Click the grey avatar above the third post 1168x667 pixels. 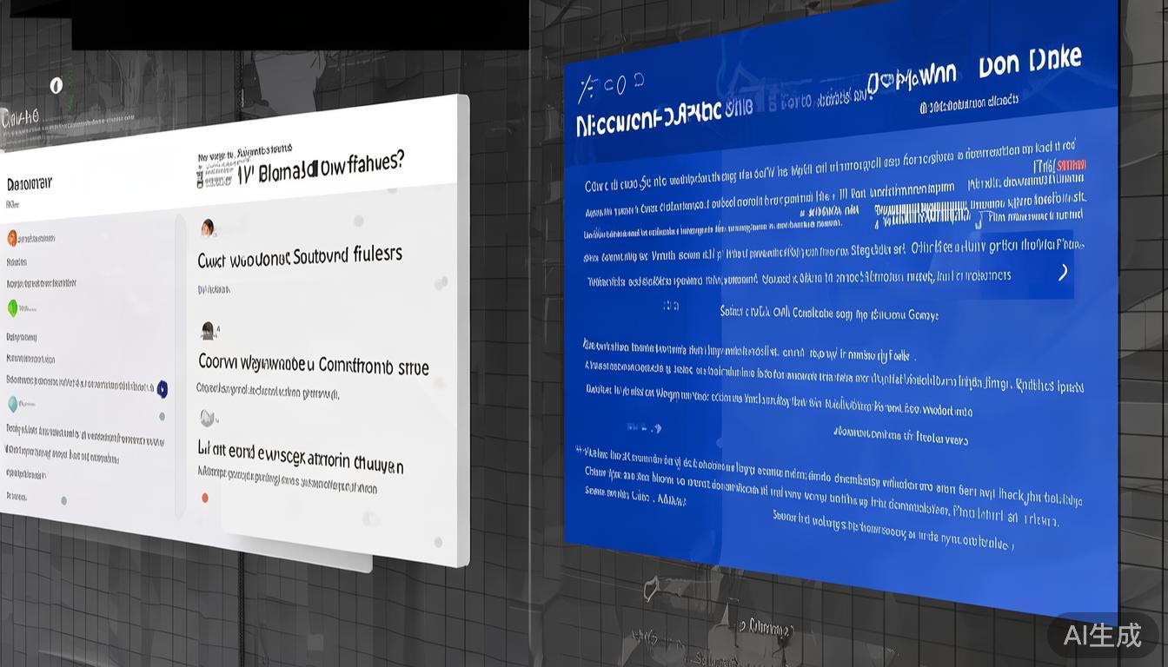pyautogui.click(x=207, y=419)
